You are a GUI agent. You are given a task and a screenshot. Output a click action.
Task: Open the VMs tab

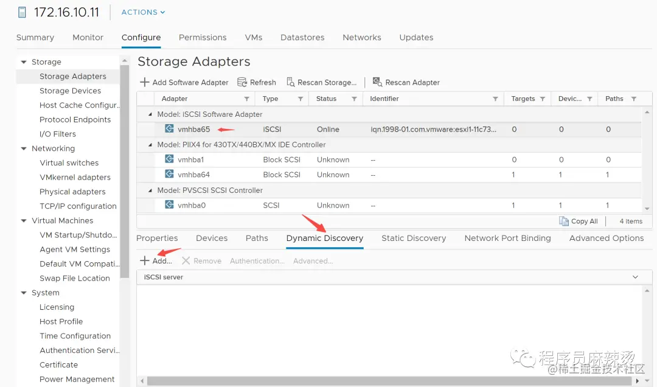(x=254, y=37)
